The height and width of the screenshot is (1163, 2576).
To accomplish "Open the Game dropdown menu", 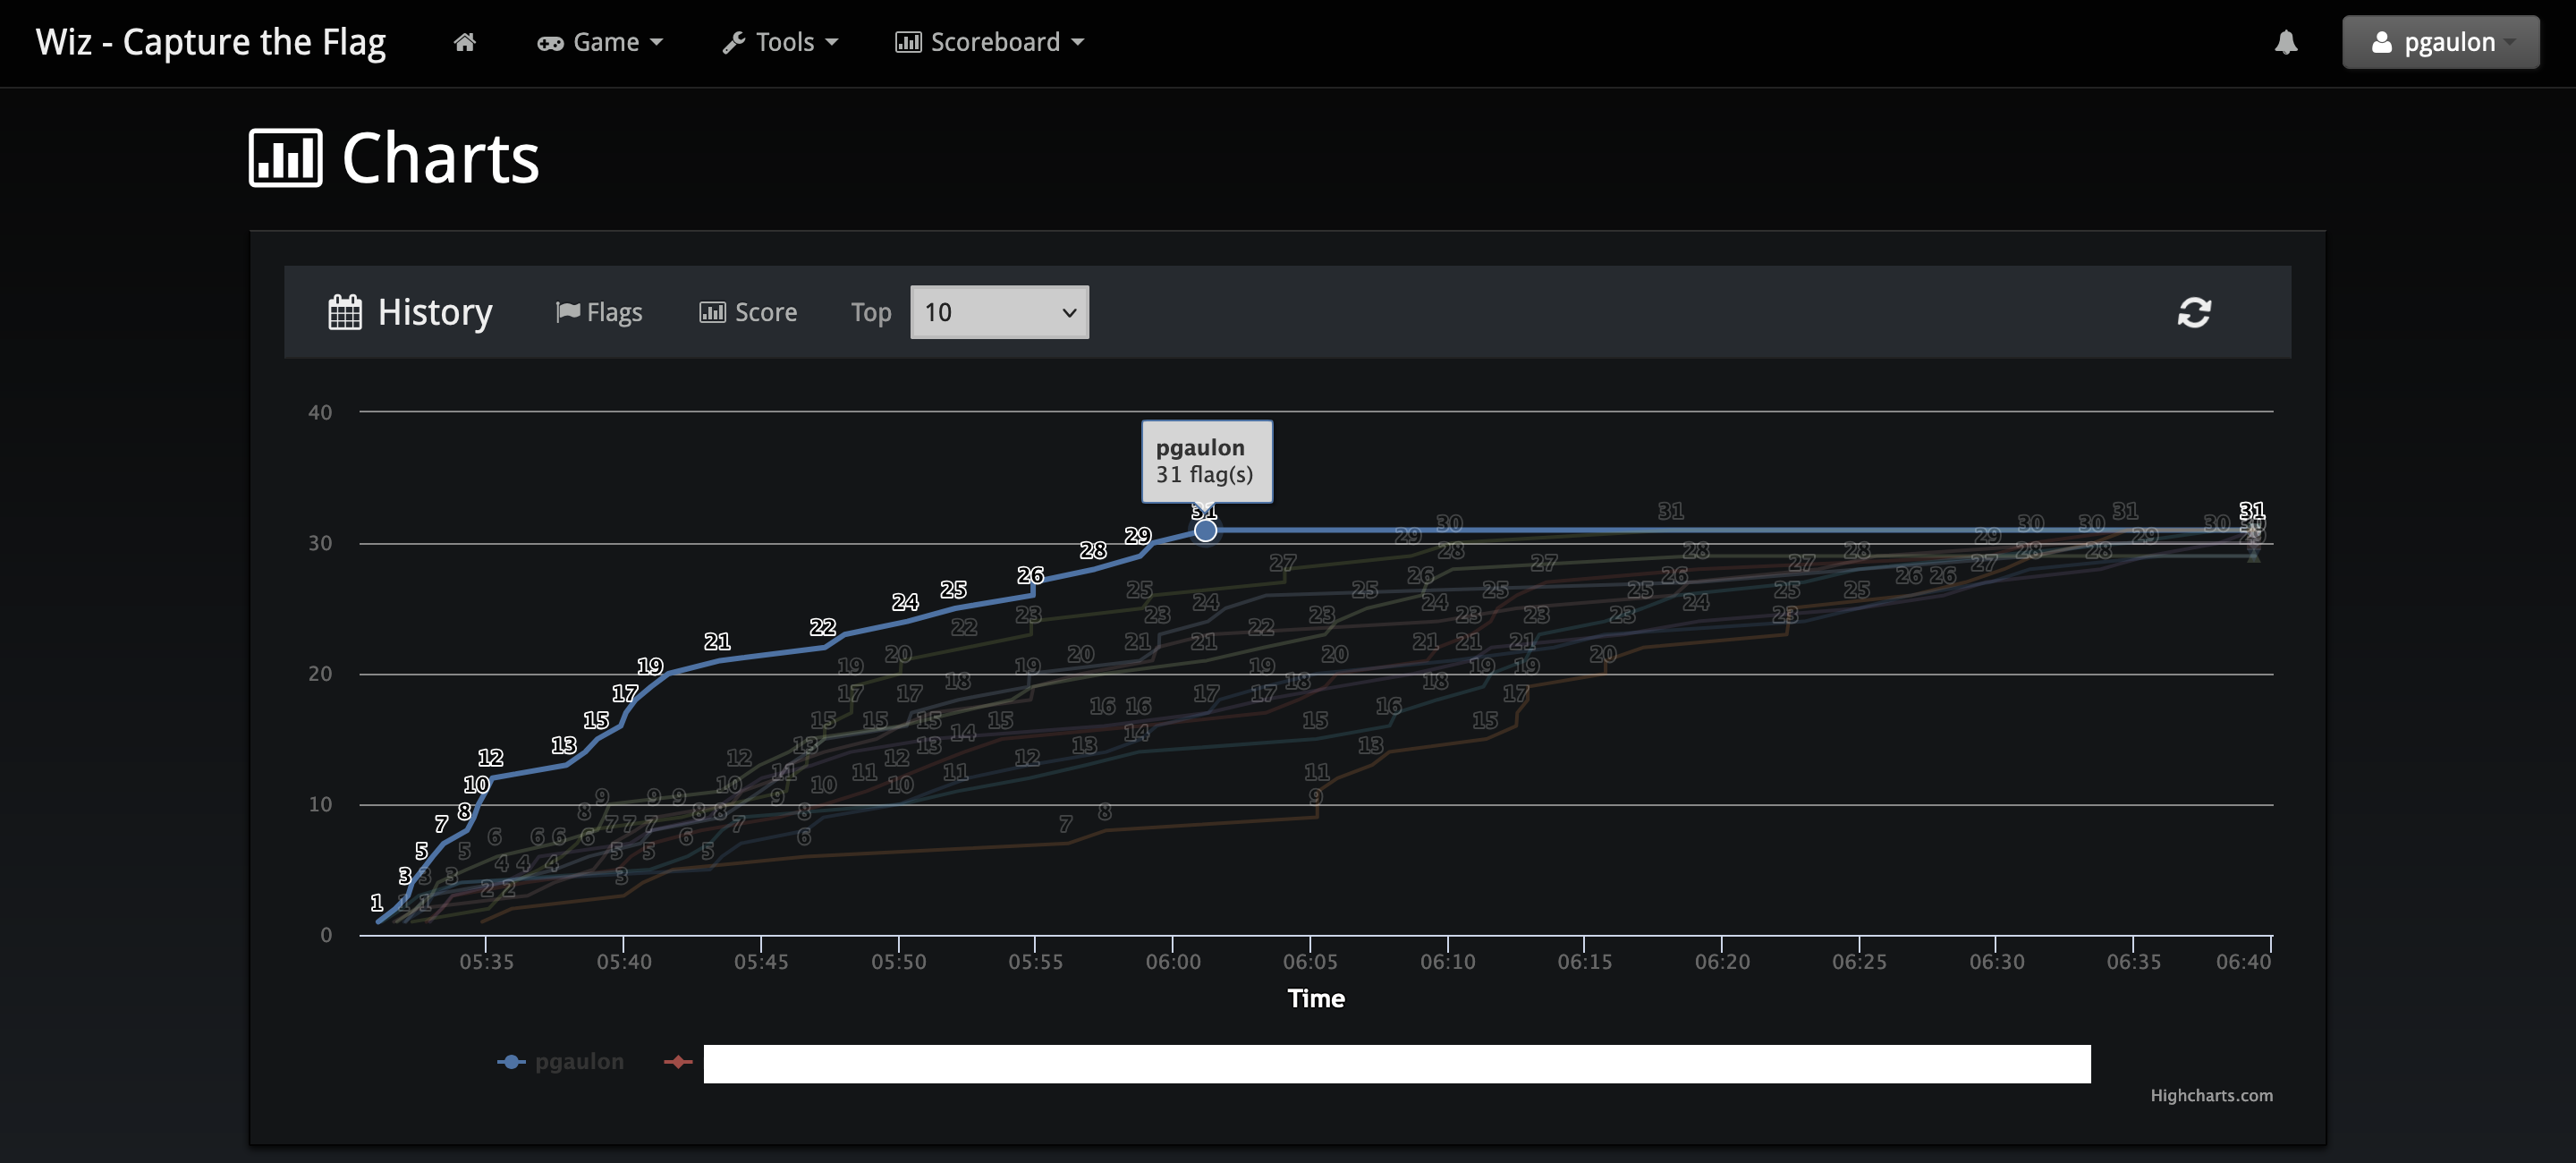I will click(x=600, y=42).
